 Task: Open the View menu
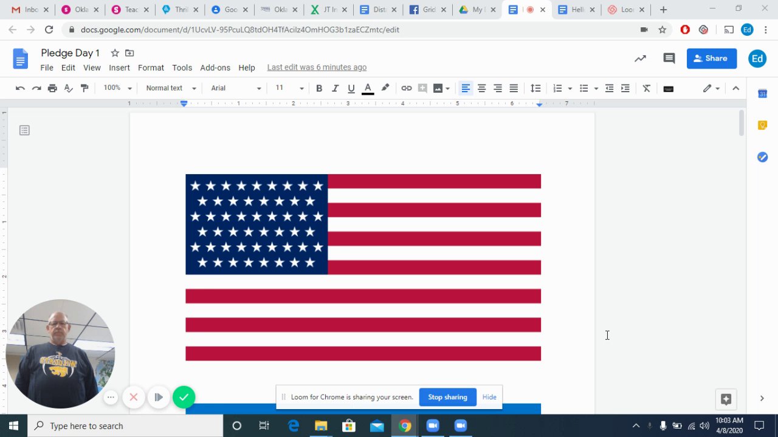click(x=92, y=67)
